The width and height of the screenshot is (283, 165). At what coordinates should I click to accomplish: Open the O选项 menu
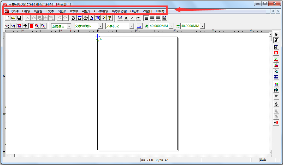pos(135,11)
